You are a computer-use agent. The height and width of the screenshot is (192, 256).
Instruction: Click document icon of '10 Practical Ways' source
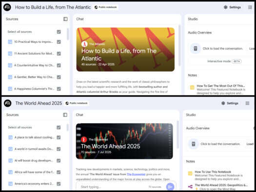pyautogui.click(x=10, y=42)
